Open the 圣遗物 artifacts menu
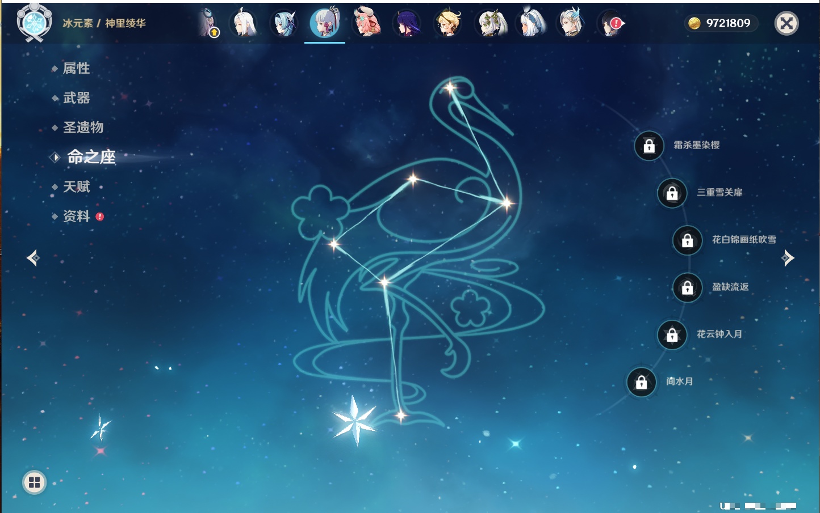The height and width of the screenshot is (513, 820). (x=83, y=128)
